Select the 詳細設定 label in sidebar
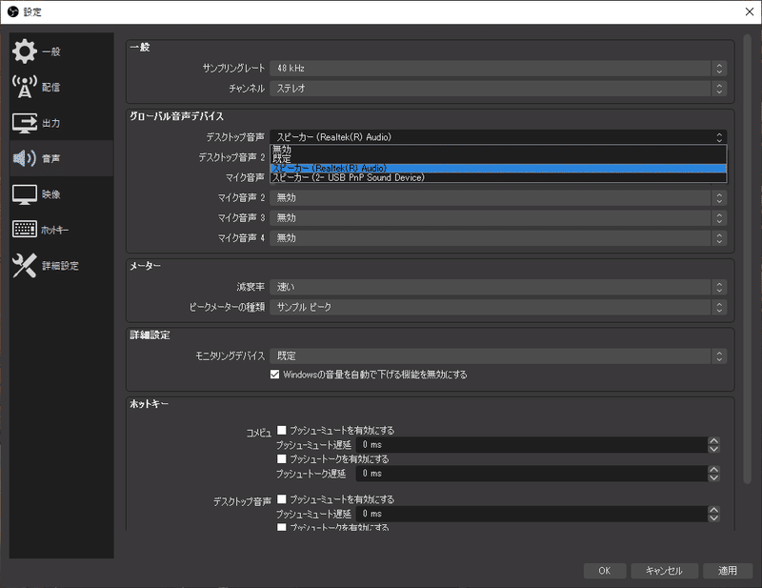Screen dimensions: 762x588 tap(60, 266)
